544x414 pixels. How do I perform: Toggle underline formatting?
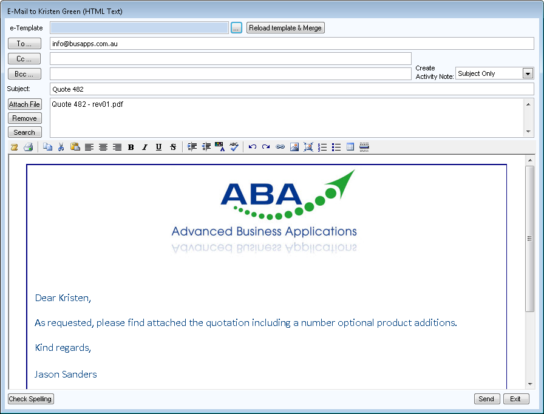158,148
